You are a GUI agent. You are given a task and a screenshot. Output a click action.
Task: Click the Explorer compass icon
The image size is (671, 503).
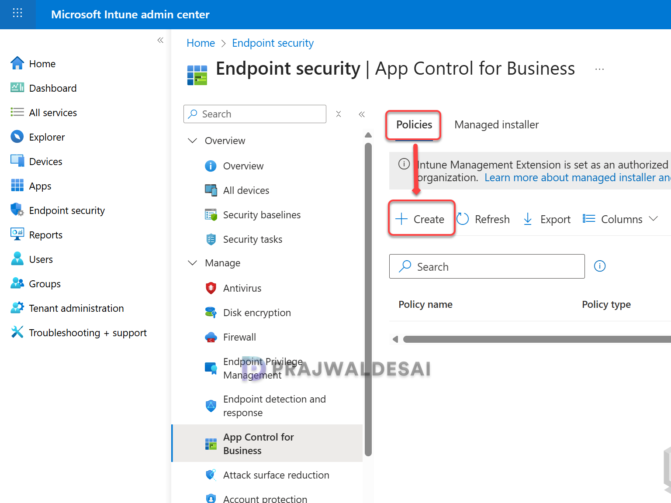pyautogui.click(x=17, y=137)
